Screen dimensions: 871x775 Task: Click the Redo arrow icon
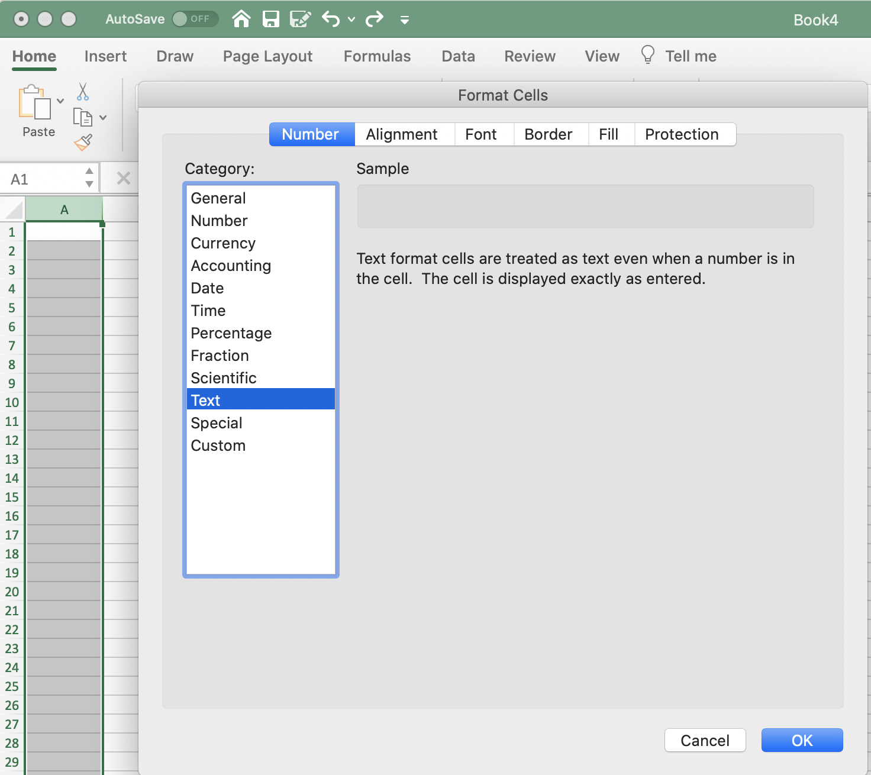click(374, 20)
